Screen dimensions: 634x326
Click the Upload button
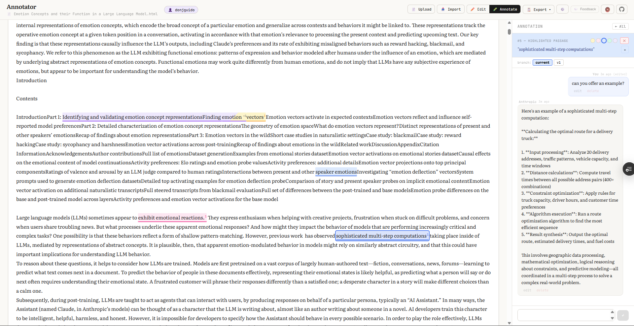pyautogui.click(x=421, y=9)
